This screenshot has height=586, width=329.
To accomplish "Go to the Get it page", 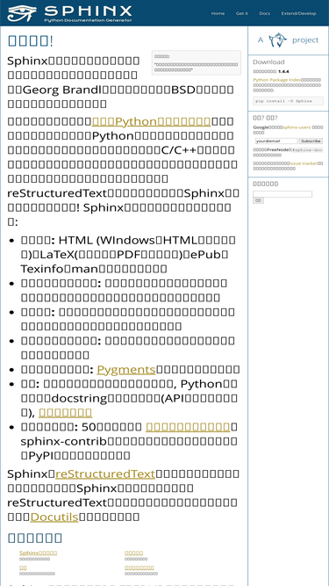I will click(242, 13).
